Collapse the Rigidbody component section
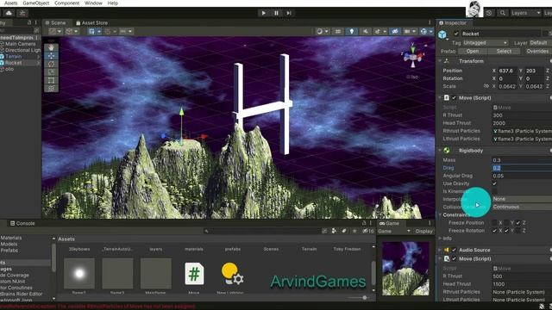The image size is (552, 310). [x=440, y=151]
